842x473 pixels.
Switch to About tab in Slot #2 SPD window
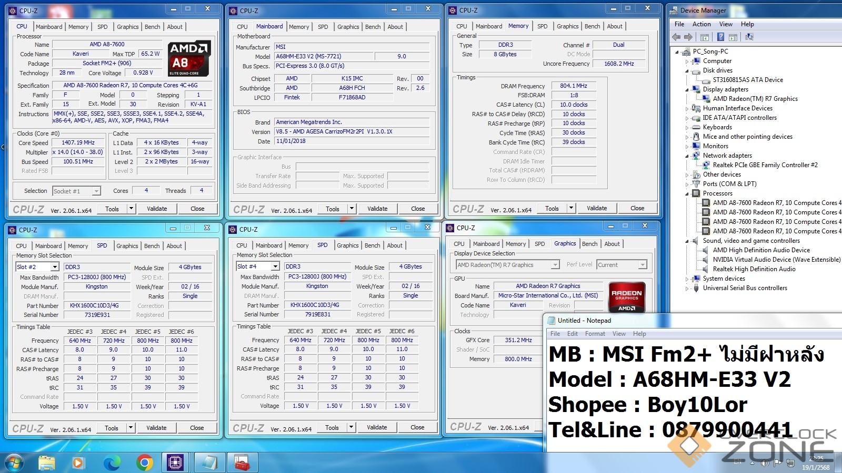(174, 246)
